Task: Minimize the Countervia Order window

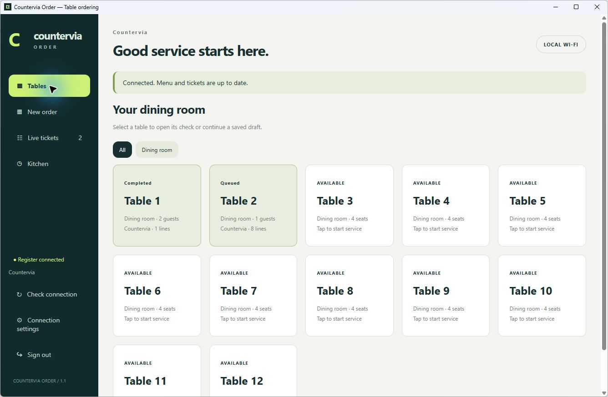Action: (555, 7)
